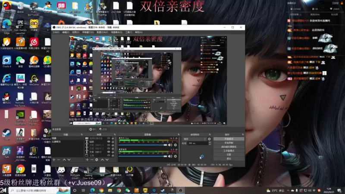Open the 停靠窗口(D) menu
Image resolution: width=345 pixels, height=194 pixels.
click(88, 32)
